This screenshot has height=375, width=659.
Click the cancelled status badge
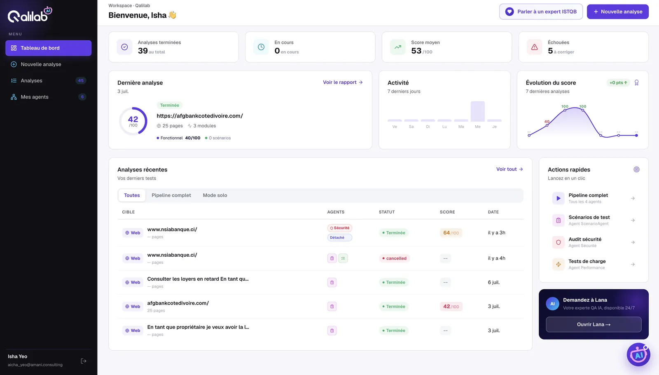click(394, 258)
